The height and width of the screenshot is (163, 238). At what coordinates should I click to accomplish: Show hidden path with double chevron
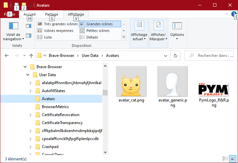[45, 56]
